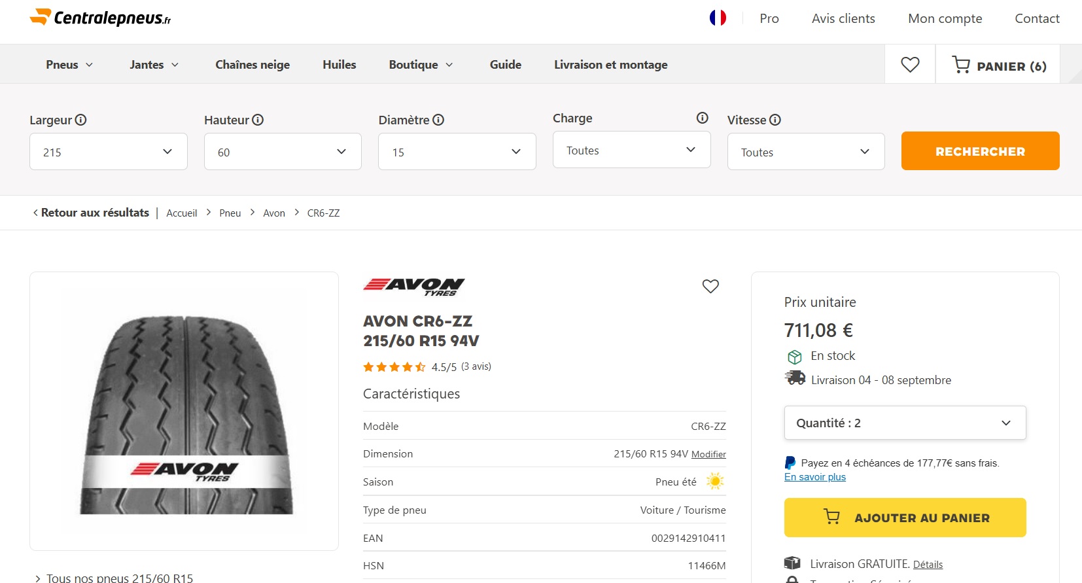This screenshot has width=1082, height=583.
Task: Click the info icon beside Charge
Action: click(x=702, y=118)
